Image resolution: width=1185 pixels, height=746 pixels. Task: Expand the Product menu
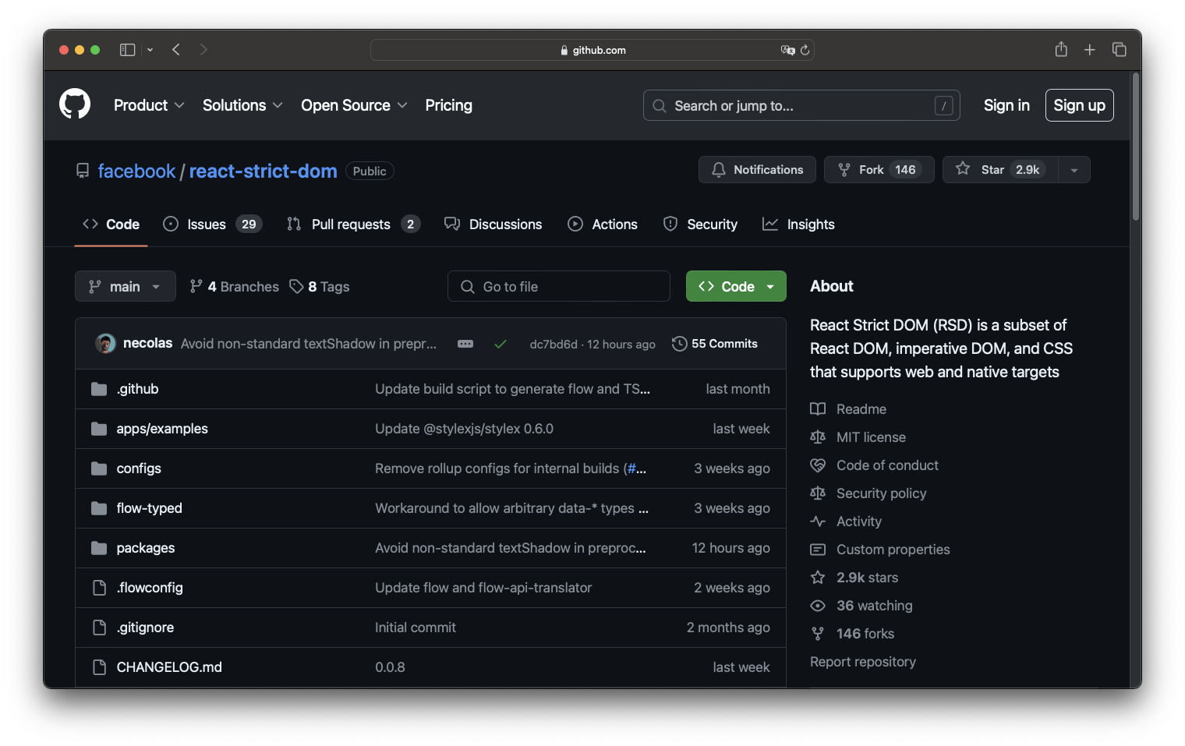click(149, 105)
